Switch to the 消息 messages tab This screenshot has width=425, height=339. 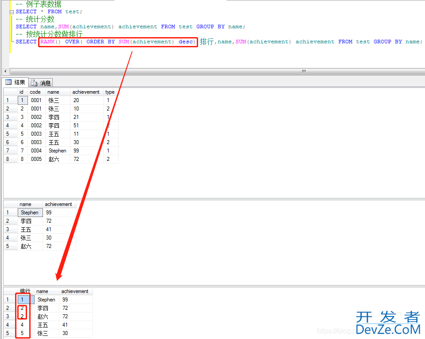pyautogui.click(x=41, y=83)
